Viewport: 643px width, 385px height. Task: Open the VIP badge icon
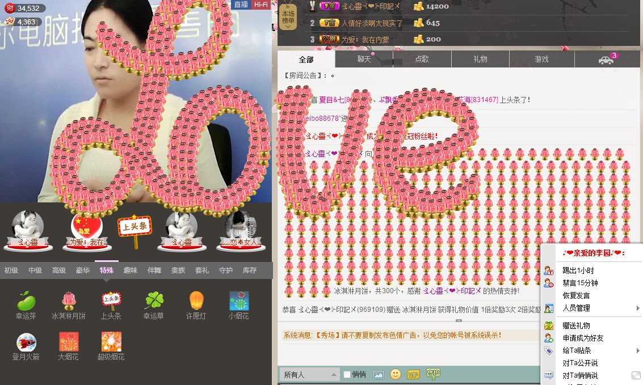click(x=413, y=374)
